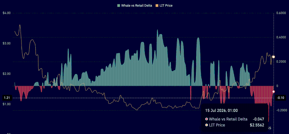Viewport: 289px width, 134px height.
Task: Click the $2.5562 price value in tooltip
Action: click(257, 125)
